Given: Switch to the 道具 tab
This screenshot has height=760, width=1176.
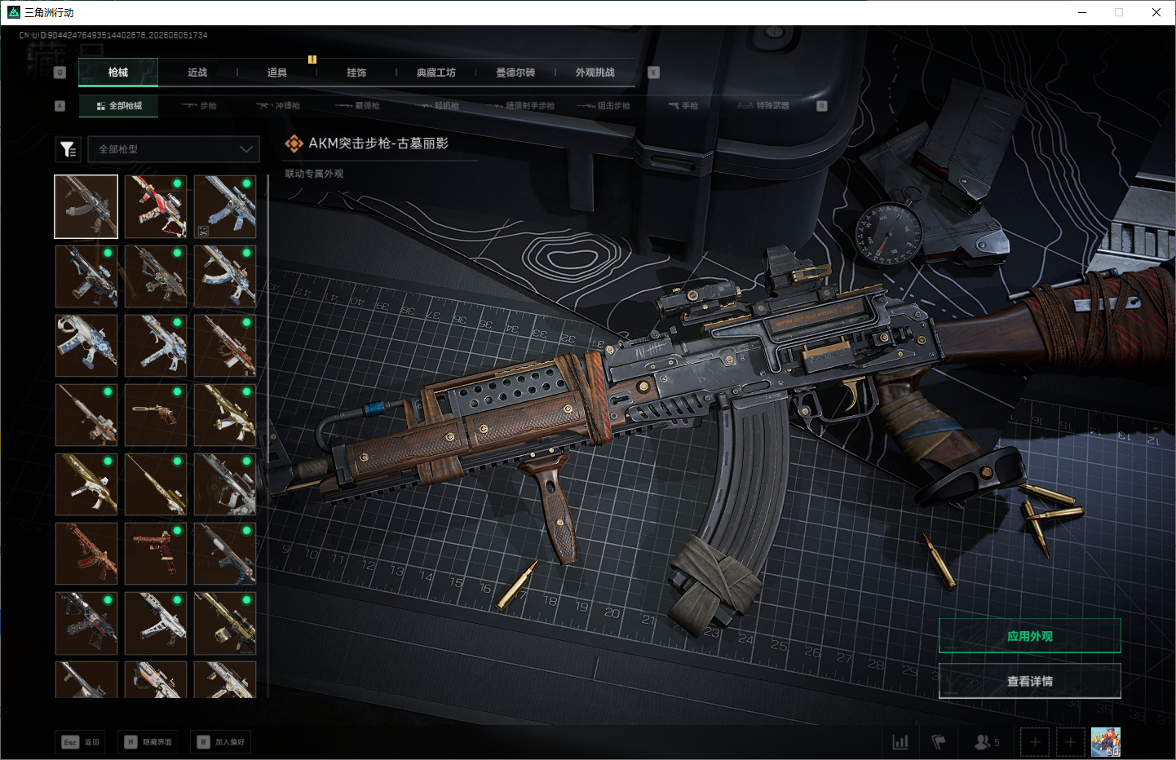Looking at the screenshot, I should (x=277, y=73).
